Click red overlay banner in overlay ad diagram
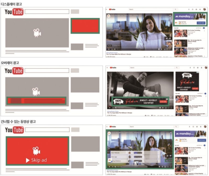Screen dimensions: 209x176 36,101
